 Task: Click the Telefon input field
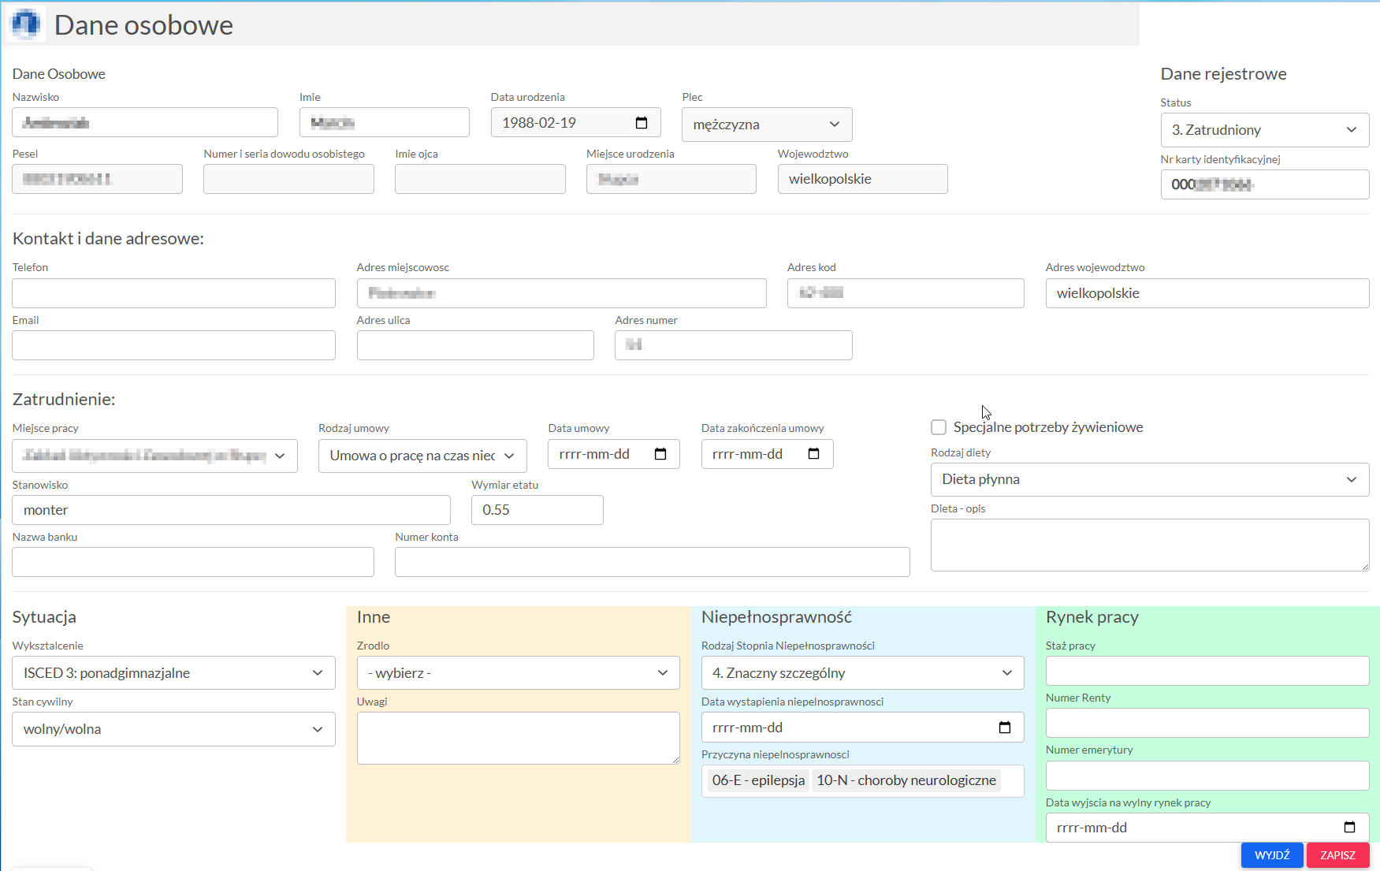[173, 293]
